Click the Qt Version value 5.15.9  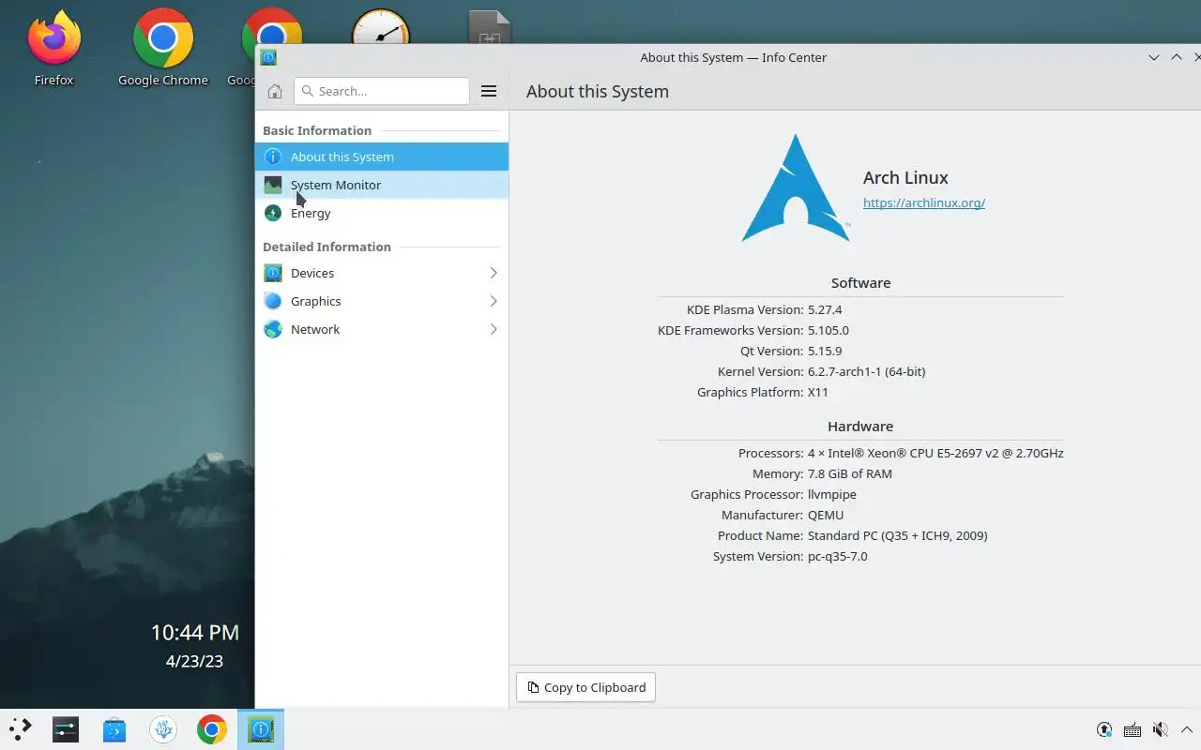pyautogui.click(x=825, y=351)
